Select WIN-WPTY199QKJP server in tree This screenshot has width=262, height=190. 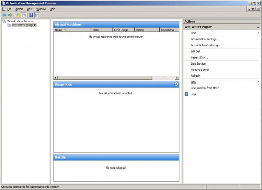(x=24, y=25)
